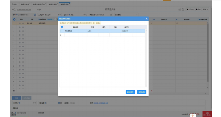The width and height of the screenshot is (221, 117).
Task: Open source order XSCKD-20190828-030 link
Action: (101, 103)
